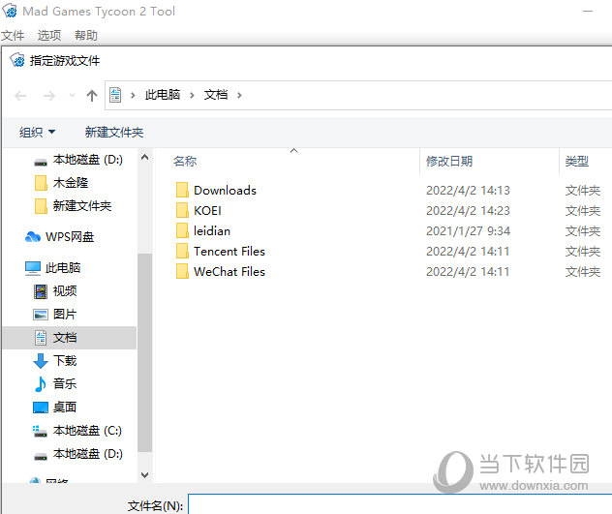Select 本地磁盘 (D:) at top of sidebar
This screenshot has height=514, width=612.
pos(78,160)
